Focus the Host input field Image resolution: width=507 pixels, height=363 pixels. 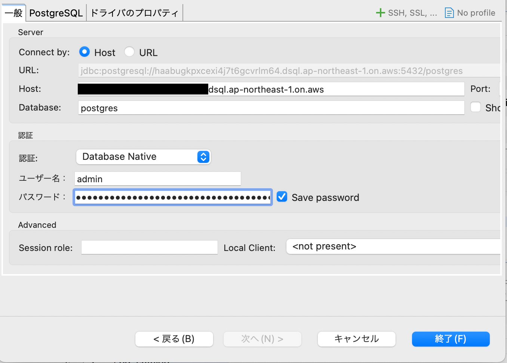point(271,89)
